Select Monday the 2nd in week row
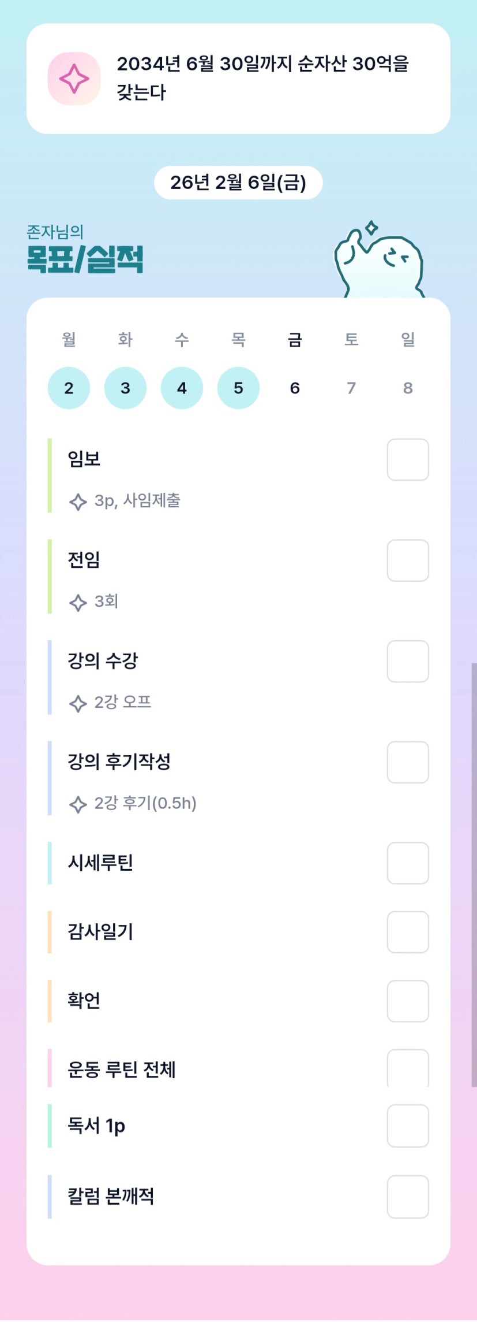477x1322 pixels. (69, 388)
